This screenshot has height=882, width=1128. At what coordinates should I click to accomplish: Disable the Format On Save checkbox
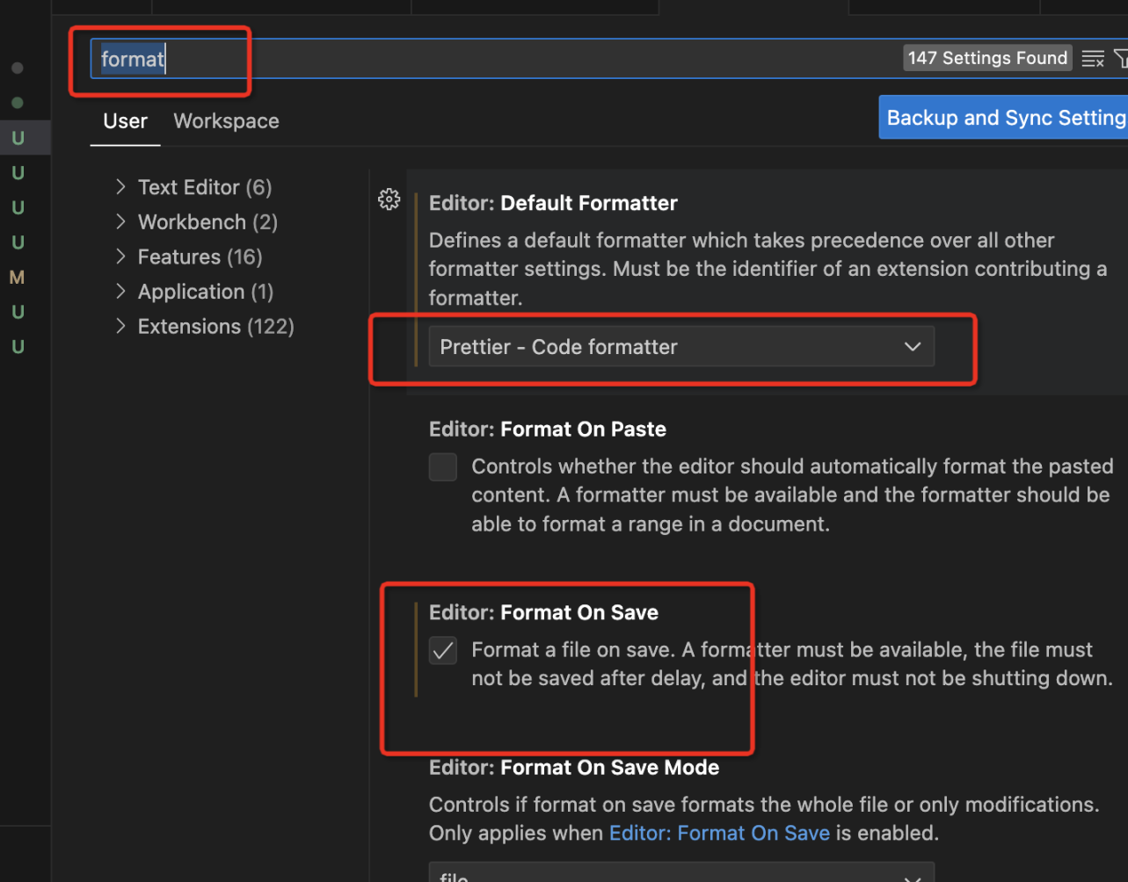tap(443, 650)
